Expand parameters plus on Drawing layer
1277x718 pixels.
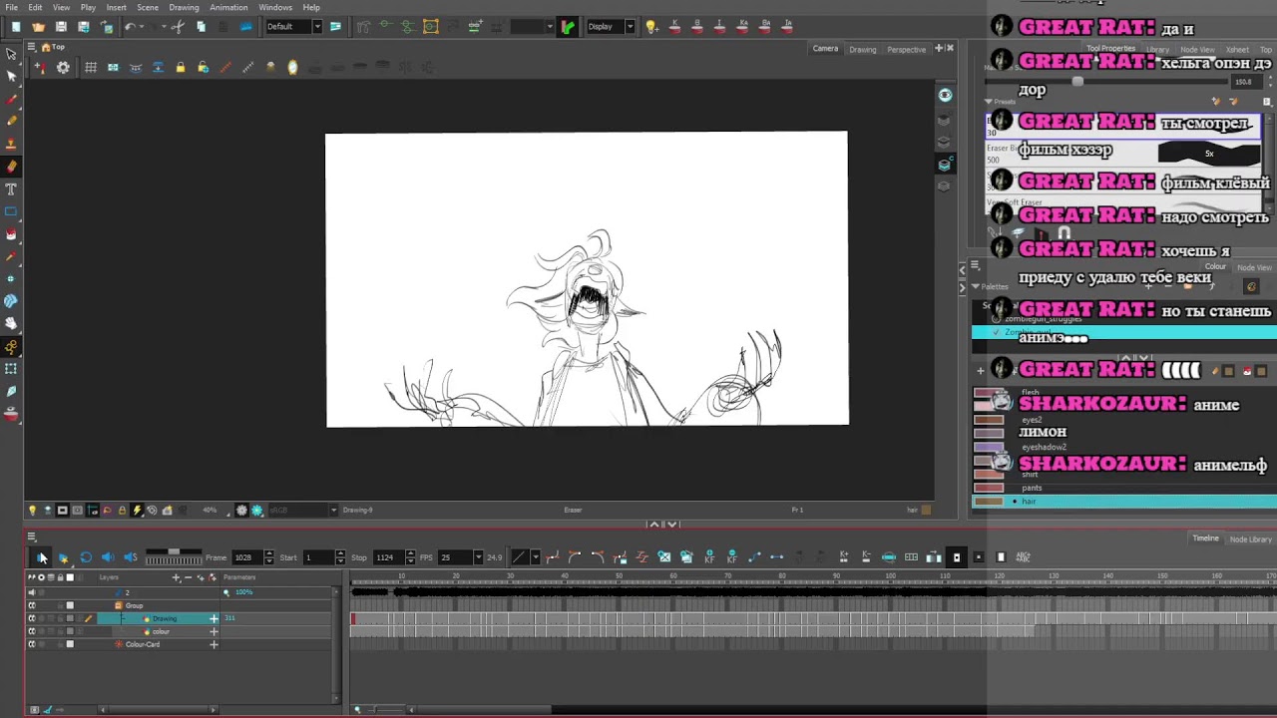coord(213,618)
